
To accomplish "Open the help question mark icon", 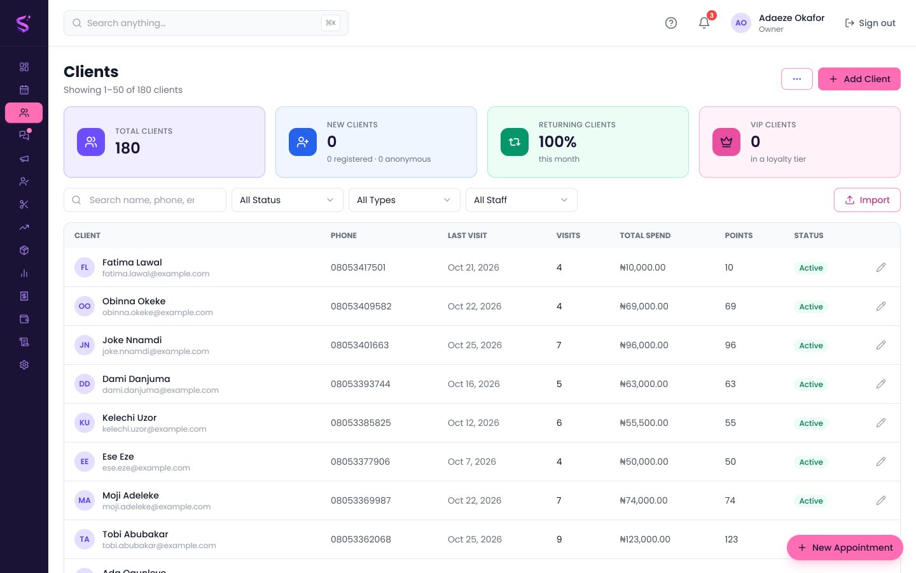I will coord(671,23).
